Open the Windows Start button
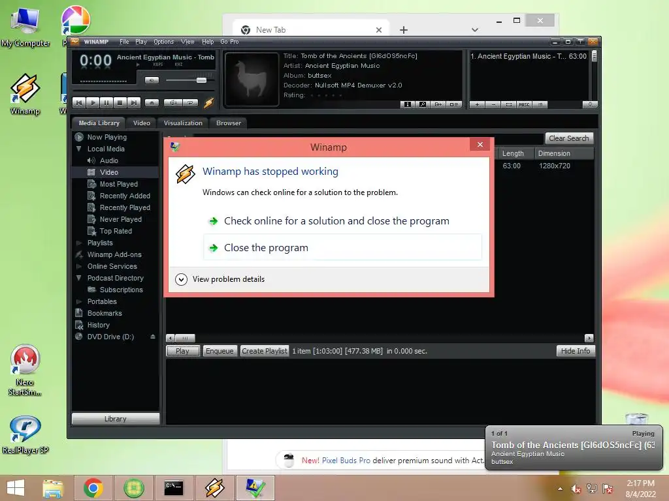This screenshot has height=501, width=669. pos(16,488)
